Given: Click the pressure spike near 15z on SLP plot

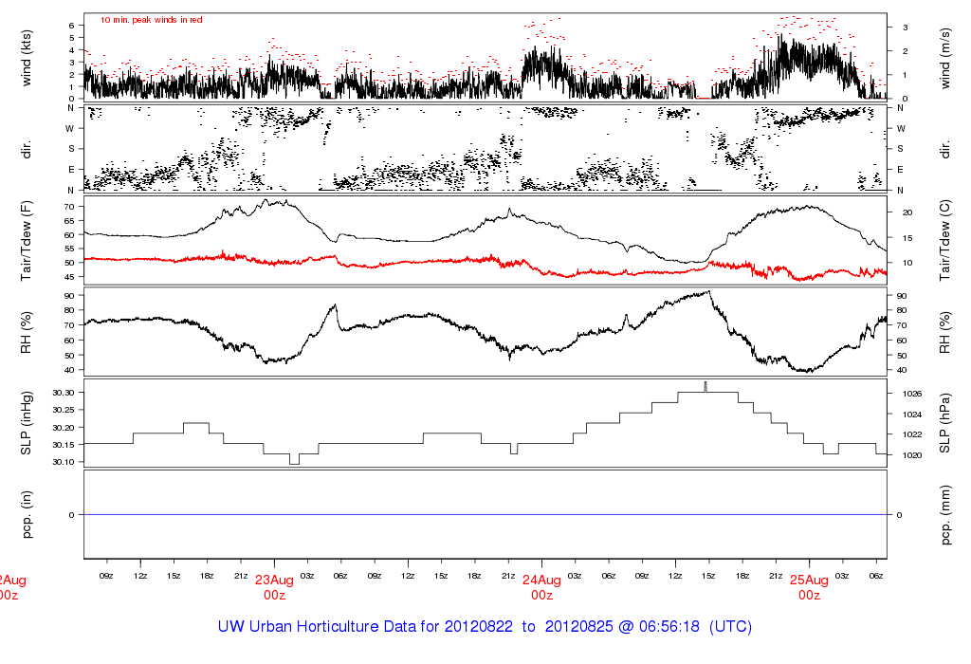Looking at the screenshot, I should click(x=705, y=386).
